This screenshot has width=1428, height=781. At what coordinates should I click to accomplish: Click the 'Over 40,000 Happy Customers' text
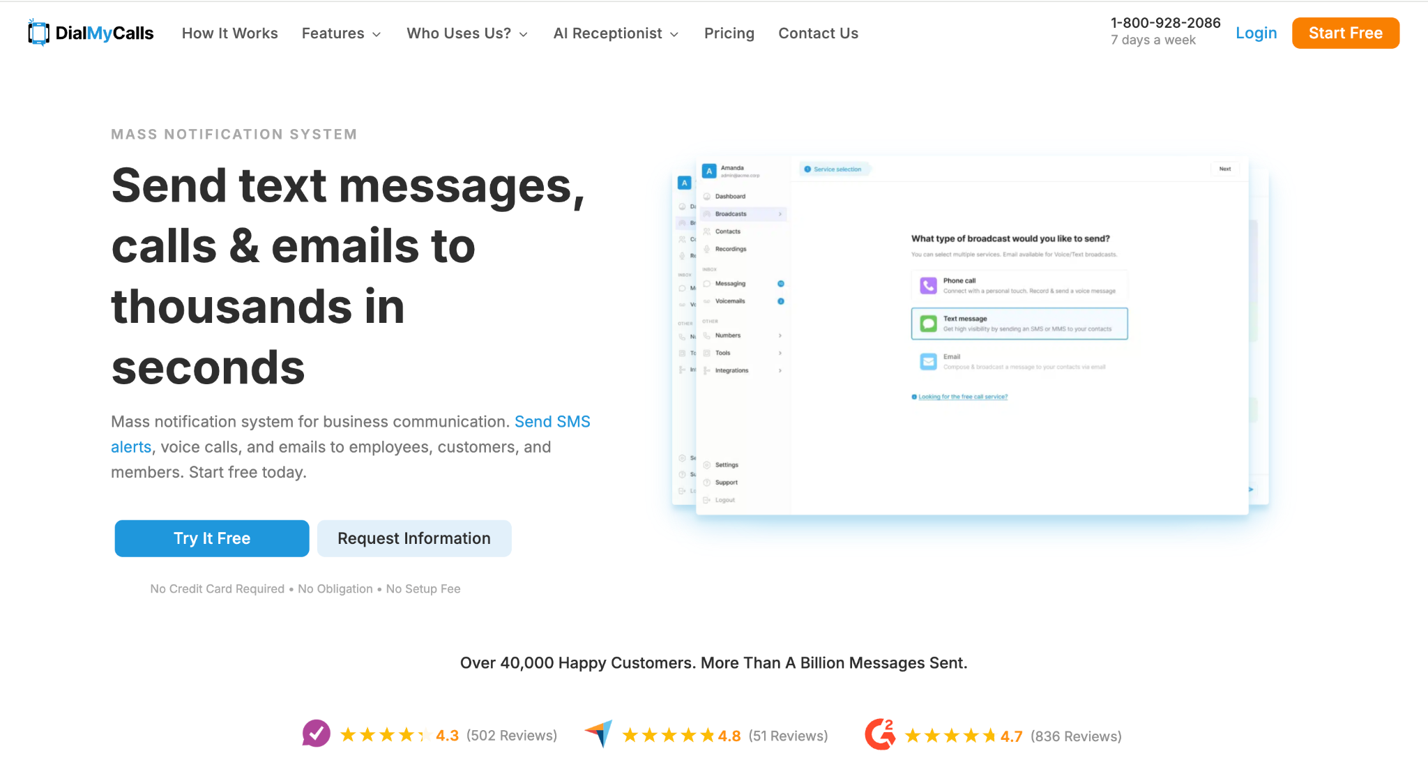coord(577,663)
